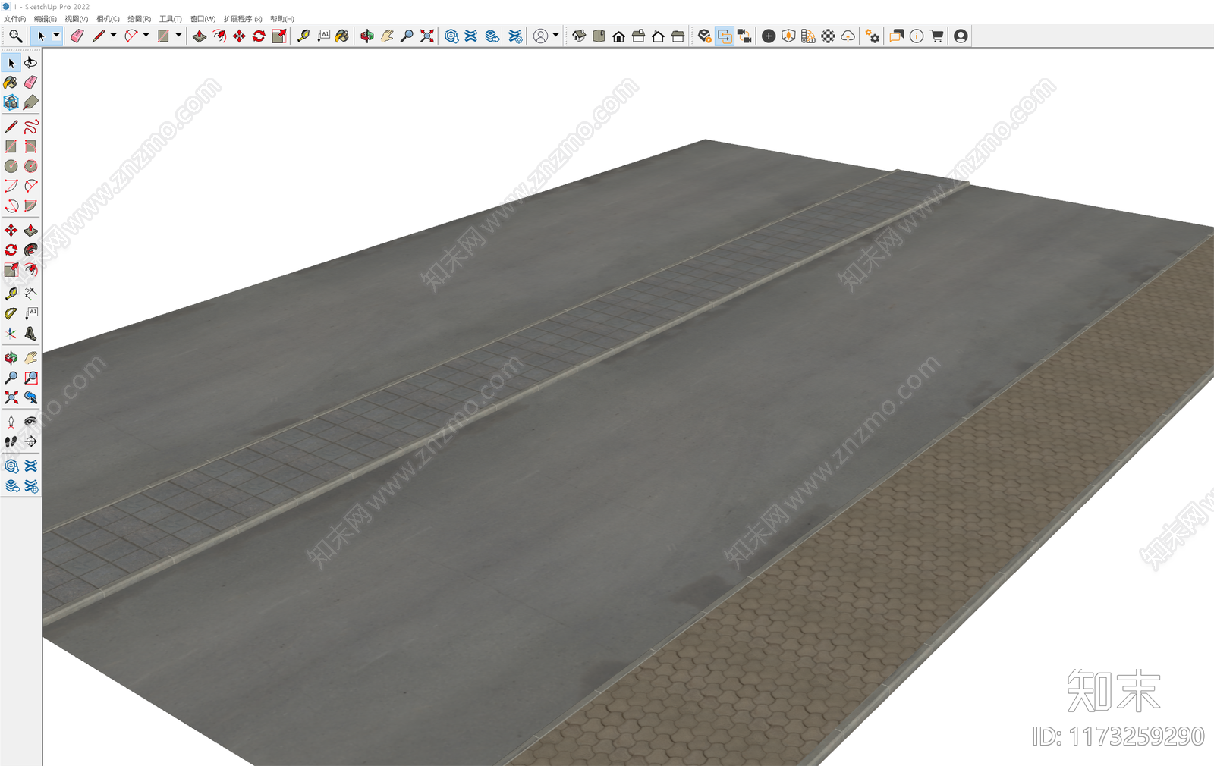Select the Eraser tool in top toolbar
Image resolution: width=1214 pixels, height=766 pixels.
point(77,36)
